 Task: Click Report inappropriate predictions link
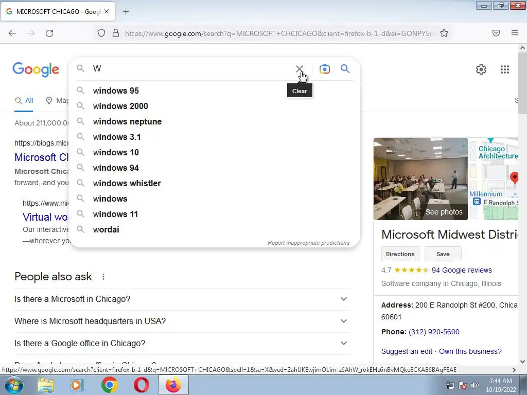309,243
